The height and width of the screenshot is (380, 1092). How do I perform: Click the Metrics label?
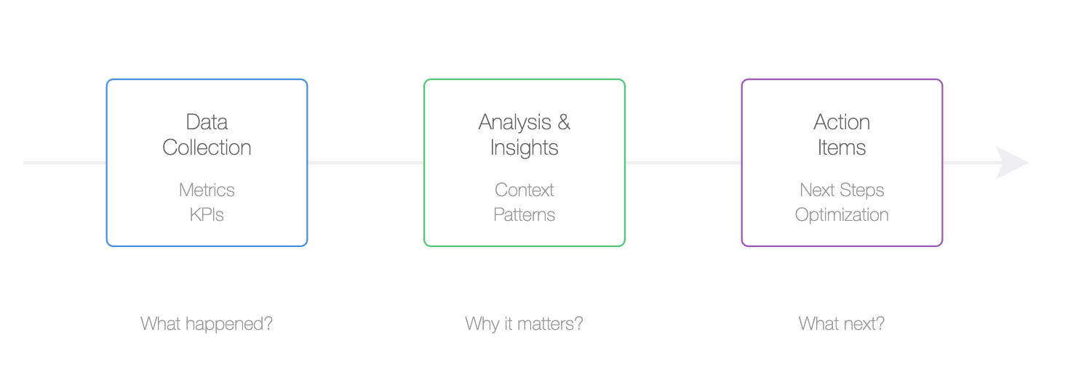coord(207,190)
